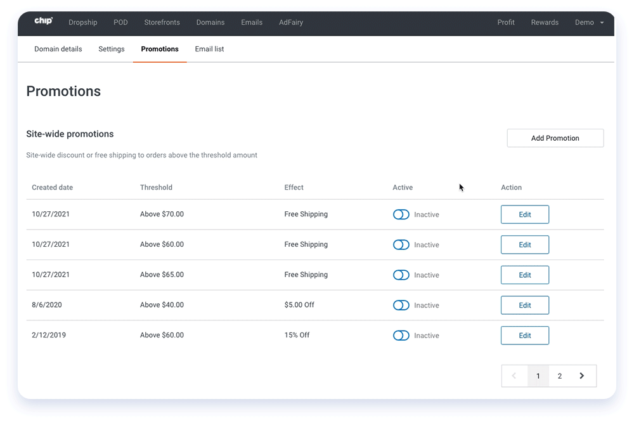This screenshot has width=634, height=425.
Task: Edit the 15% Off promotion
Action: click(525, 335)
